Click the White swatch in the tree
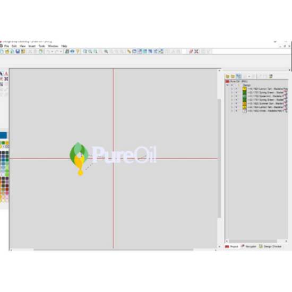Screen dimensions: 292x292 245,111
